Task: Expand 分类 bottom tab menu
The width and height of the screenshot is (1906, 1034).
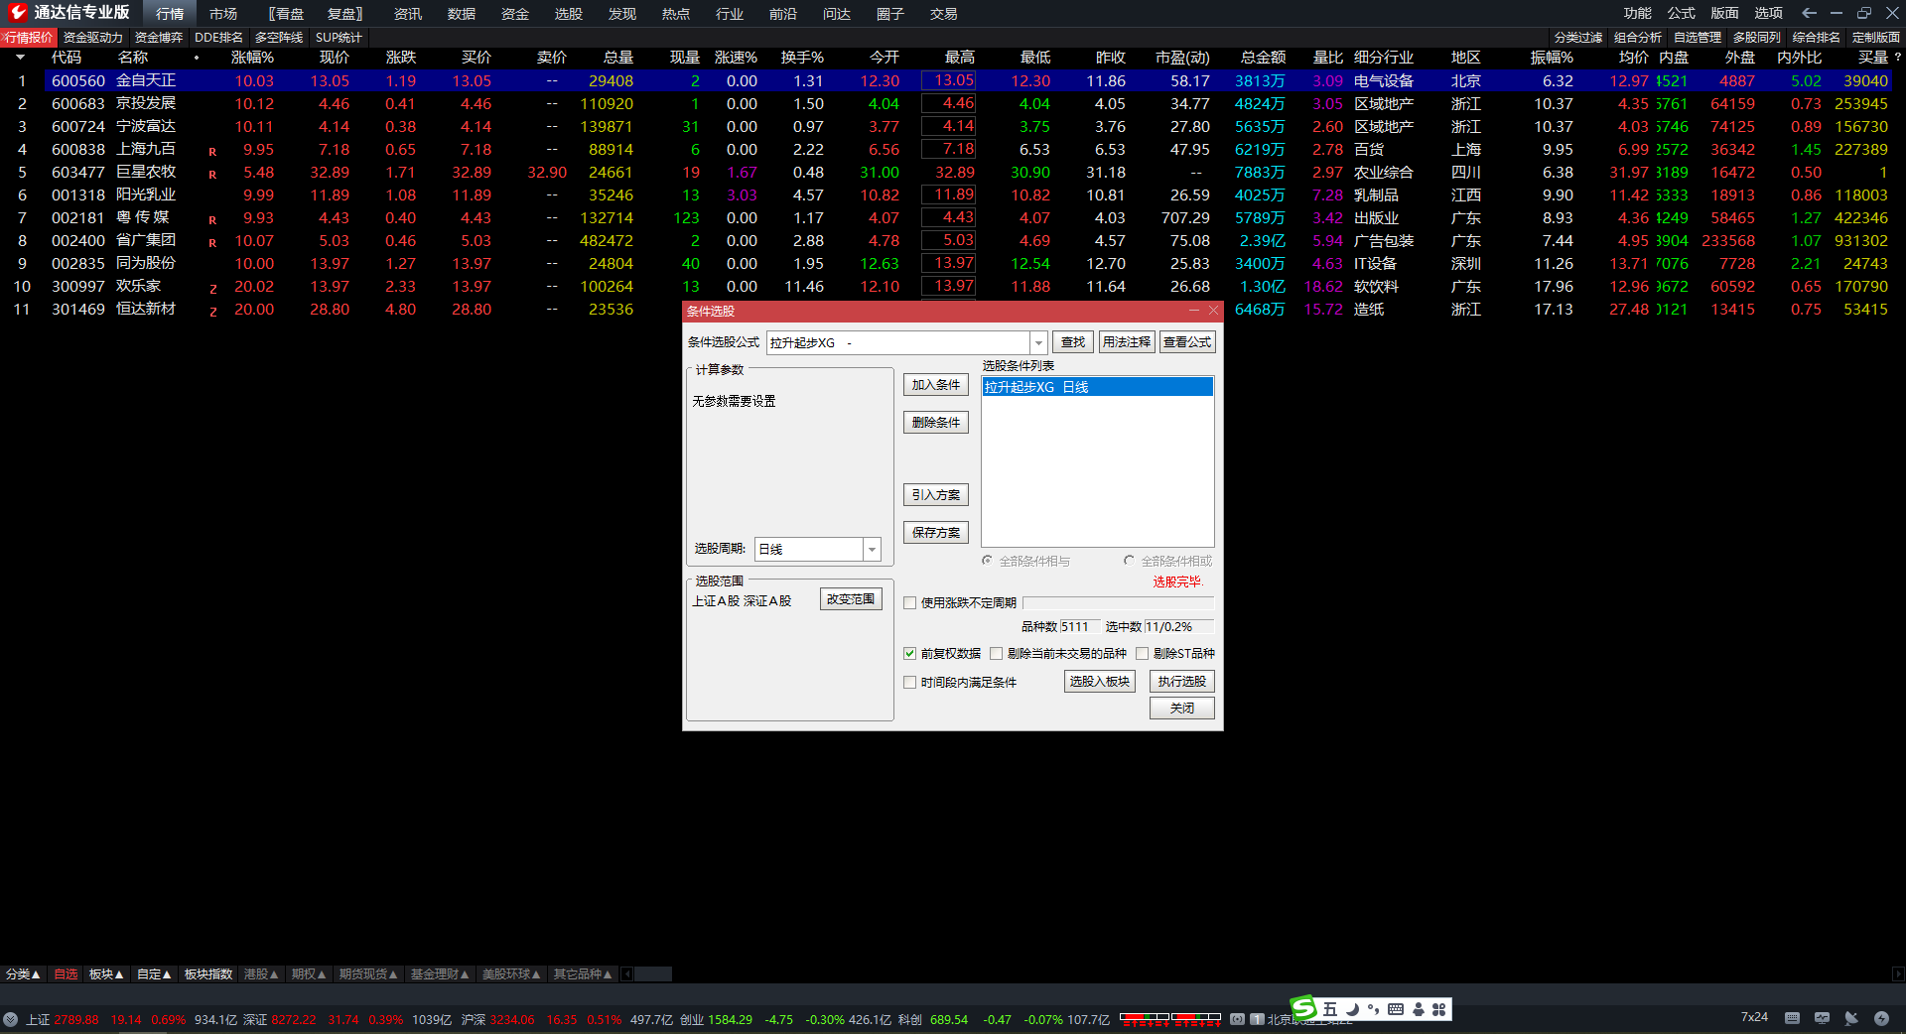Action: (22, 974)
